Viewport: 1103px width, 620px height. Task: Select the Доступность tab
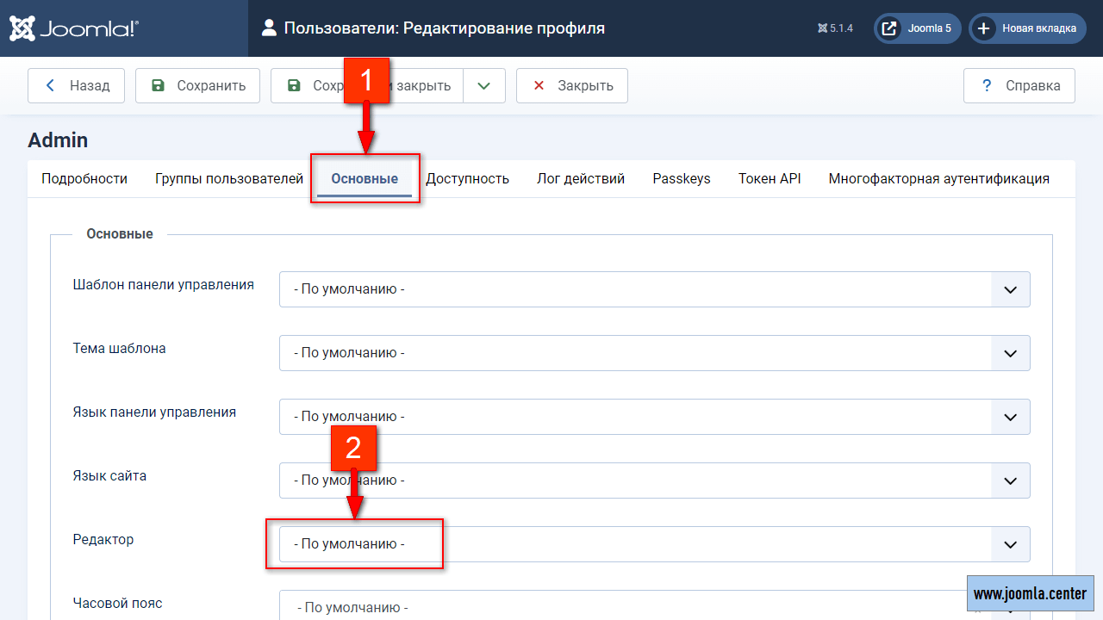coord(468,179)
